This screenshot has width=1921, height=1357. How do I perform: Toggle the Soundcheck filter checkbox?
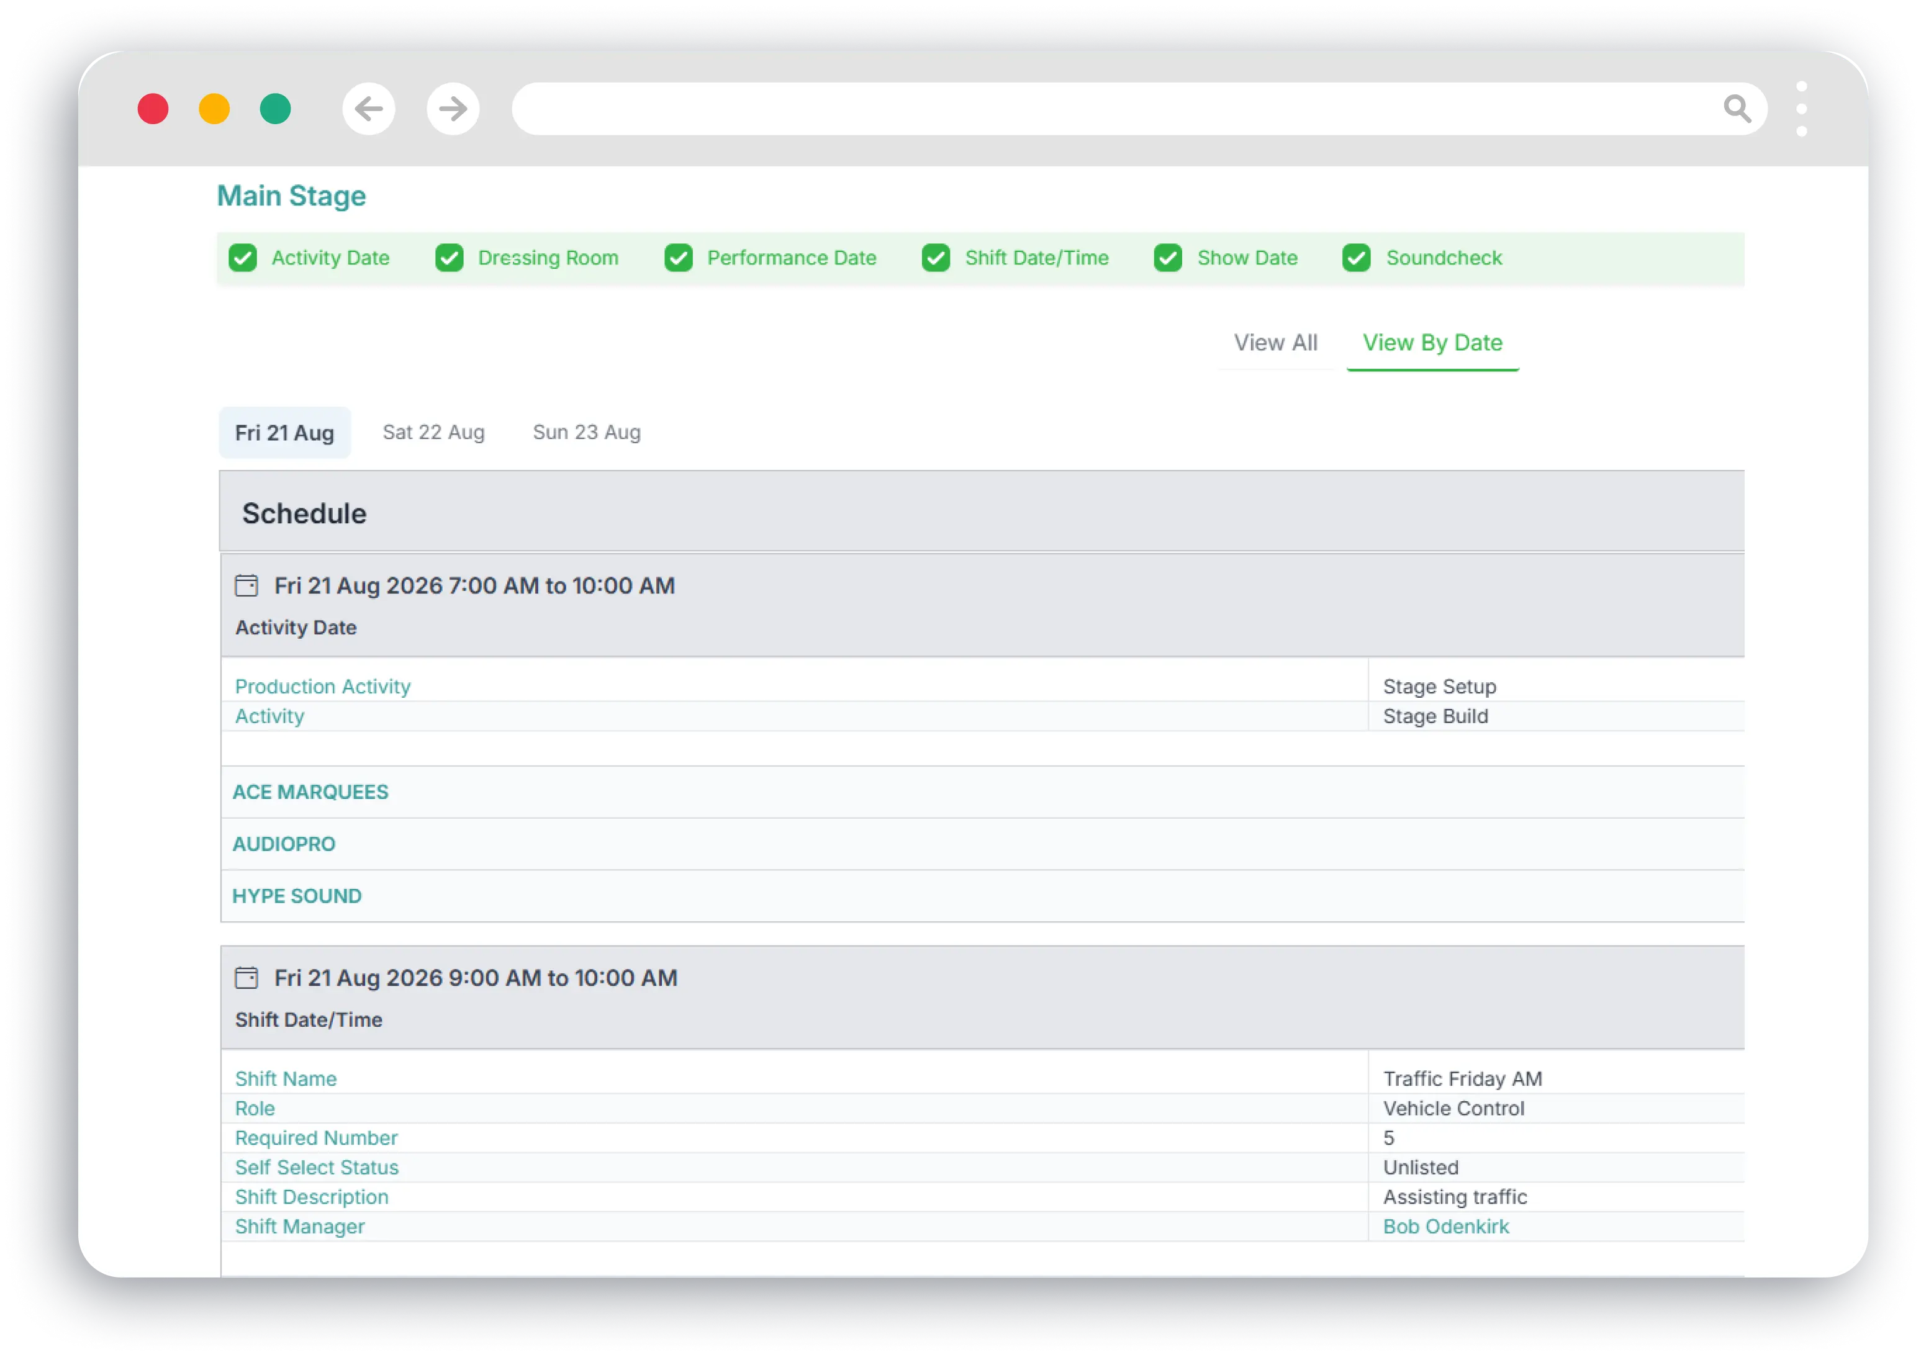click(1356, 258)
